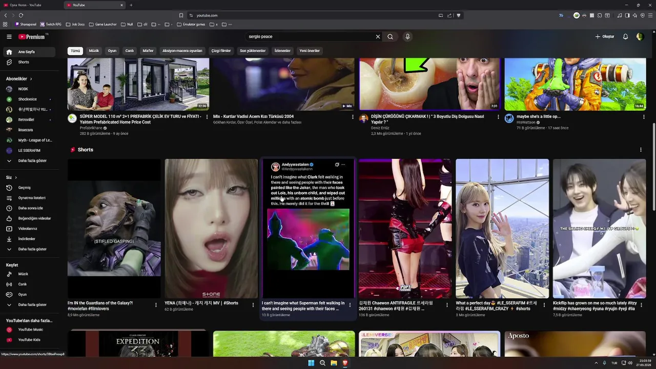656x369 pixels.
Task: Click the search field containing sergio peace
Action: click(310, 36)
